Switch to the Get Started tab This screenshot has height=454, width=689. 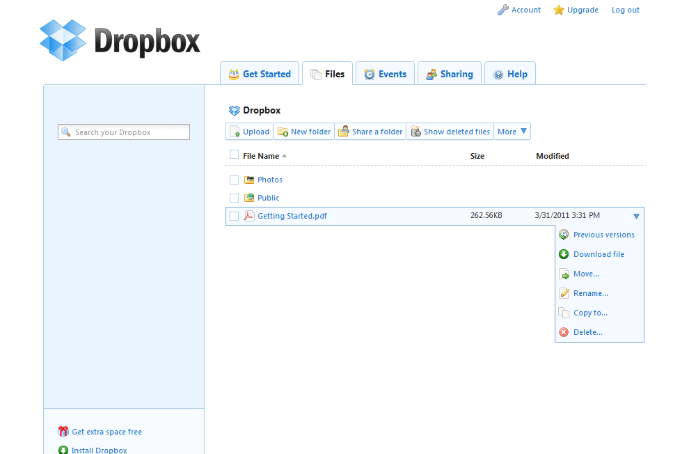[x=260, y=74]
